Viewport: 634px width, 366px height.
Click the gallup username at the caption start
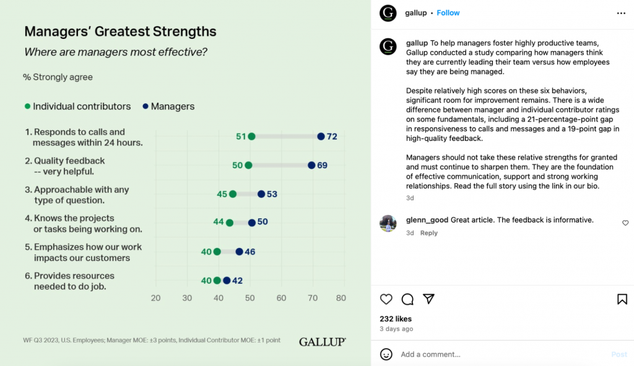[x=414, y=43]
